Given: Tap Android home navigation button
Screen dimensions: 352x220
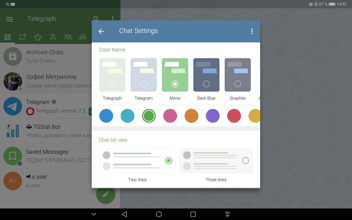Looking at the screenshot, I should coord(159,214).
